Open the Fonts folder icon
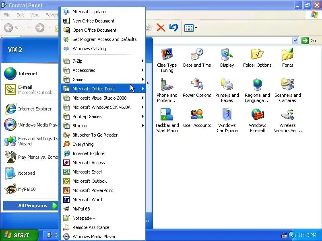This screenshot has height=241, width=322. 287,57
